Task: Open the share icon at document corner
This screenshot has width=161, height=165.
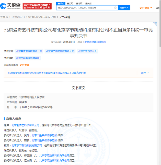Action: (x=155, y=24)
